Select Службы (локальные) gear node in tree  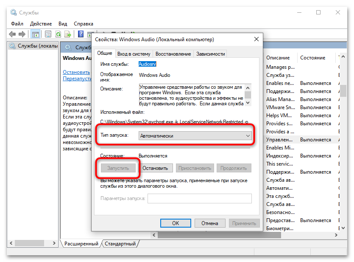coord(33,46)
